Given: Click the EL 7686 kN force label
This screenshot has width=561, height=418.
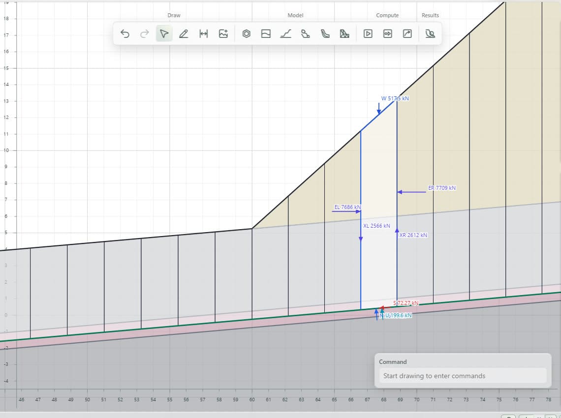Looking at the screenshot, I should tap(347, 207).
